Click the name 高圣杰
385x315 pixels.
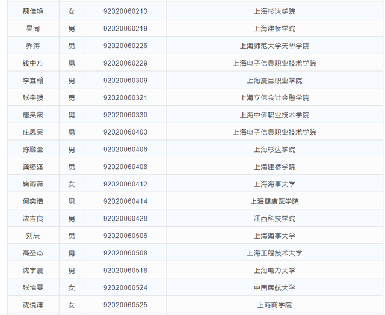pyautogui.click(x=33, y=253)
